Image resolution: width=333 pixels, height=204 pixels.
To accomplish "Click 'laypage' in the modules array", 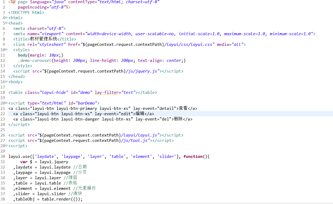I will [72, 157].
